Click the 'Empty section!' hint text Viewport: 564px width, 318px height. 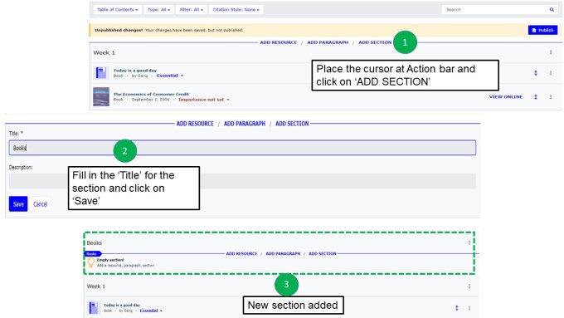[110, 260]
